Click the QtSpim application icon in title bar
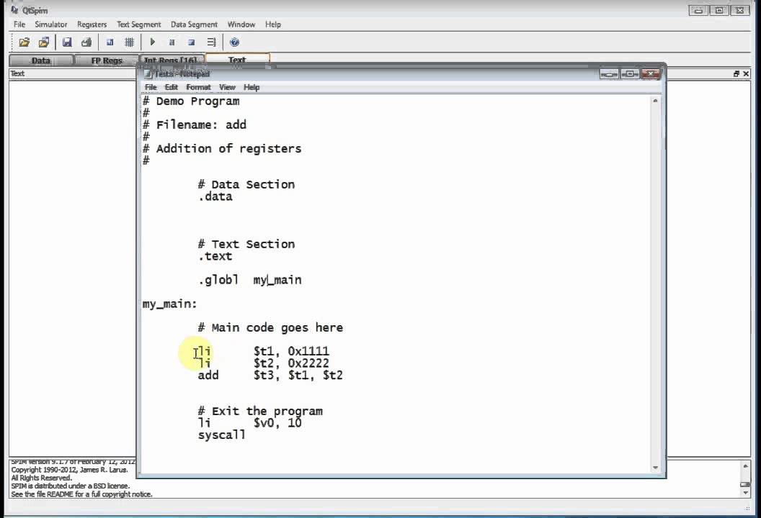 coord(14,9)
